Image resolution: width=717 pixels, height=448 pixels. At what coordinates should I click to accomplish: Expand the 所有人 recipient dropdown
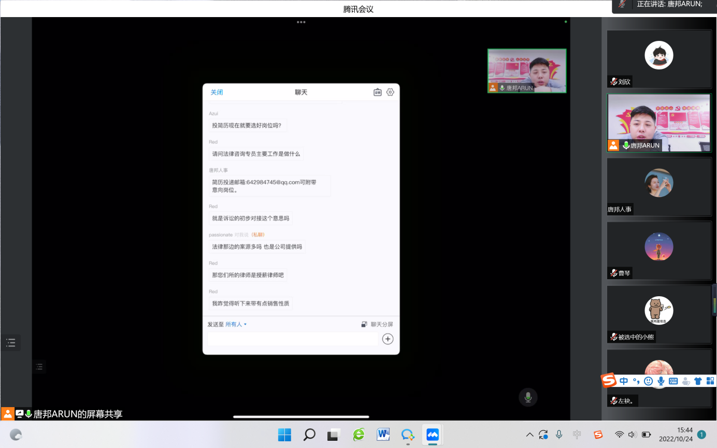coord(236,324)
